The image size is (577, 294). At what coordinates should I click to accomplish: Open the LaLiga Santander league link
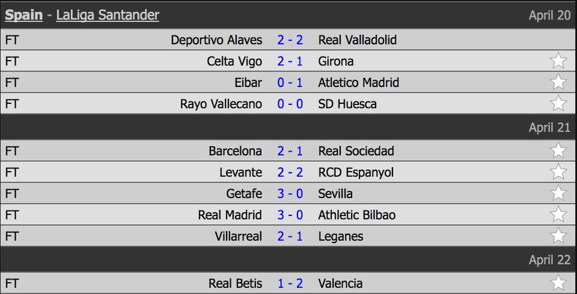(108, 15)
